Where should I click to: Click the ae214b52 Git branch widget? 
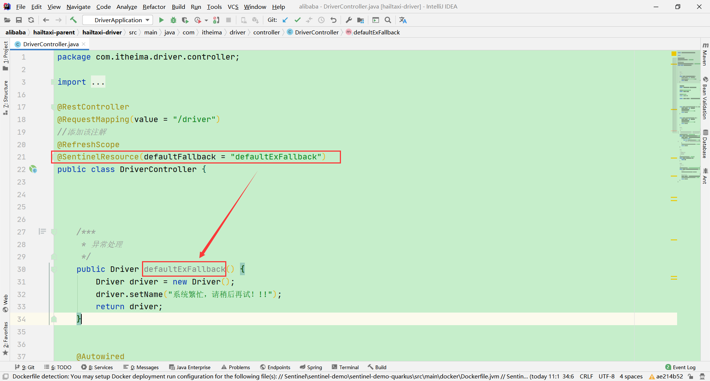tap(666, 377)
